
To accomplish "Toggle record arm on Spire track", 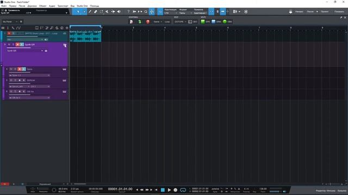I will click(20, 69).
